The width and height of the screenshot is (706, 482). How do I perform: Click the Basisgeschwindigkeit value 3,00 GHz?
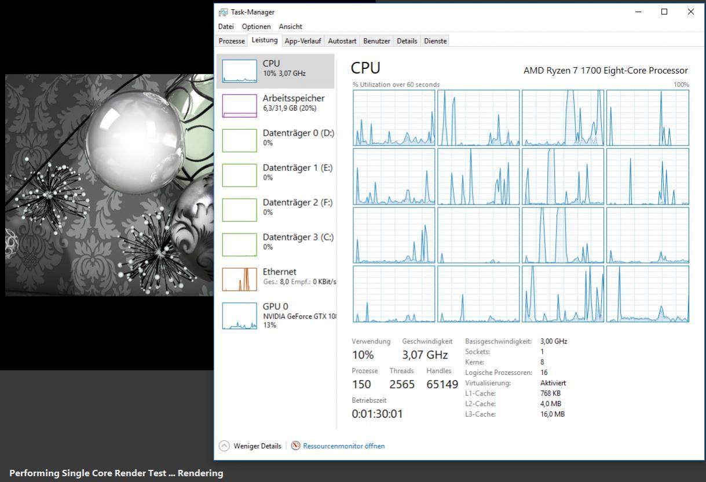pos(554,341)
